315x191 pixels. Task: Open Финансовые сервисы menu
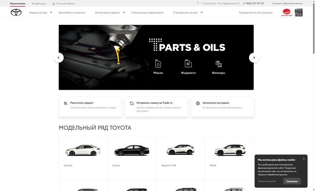tap(107, 13)
